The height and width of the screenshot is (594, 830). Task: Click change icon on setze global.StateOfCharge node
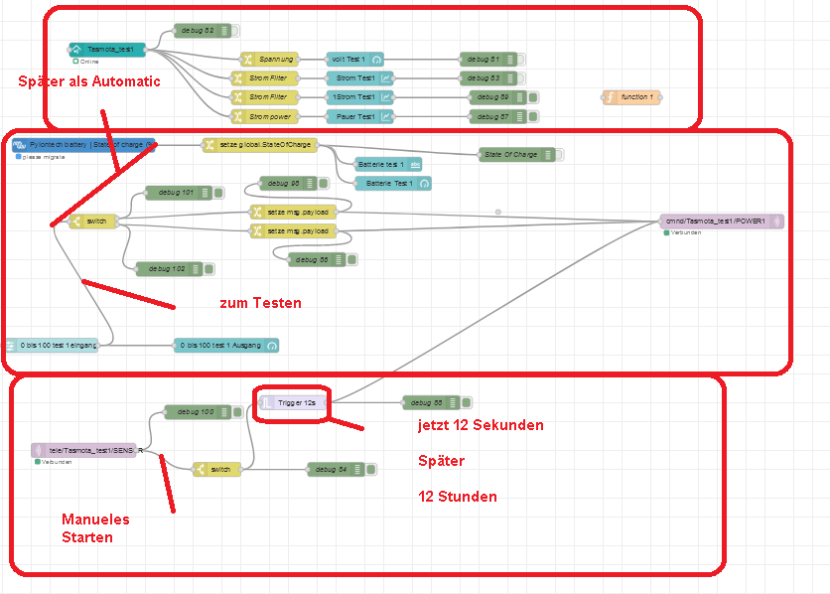click(209, 145)
